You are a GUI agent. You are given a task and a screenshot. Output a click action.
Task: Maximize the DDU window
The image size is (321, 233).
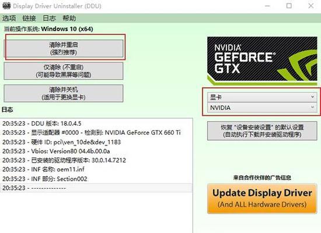(289, 6)
